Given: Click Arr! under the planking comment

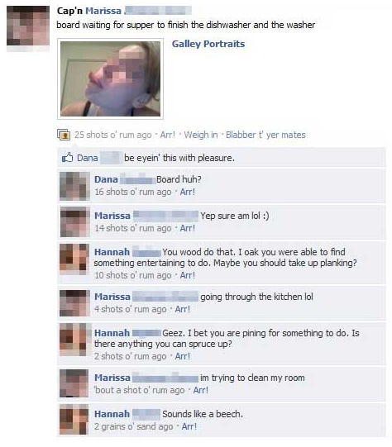Looking at the screenshot, I should pyautogui.click(x=188, y=275).
